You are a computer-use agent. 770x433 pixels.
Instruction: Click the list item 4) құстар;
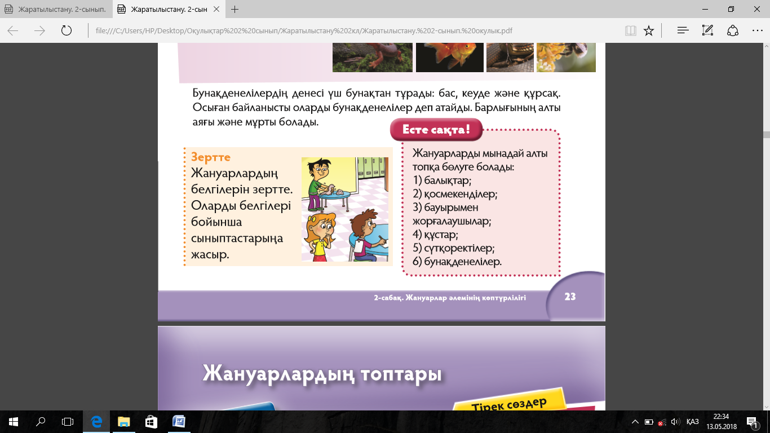coord(435,235)
